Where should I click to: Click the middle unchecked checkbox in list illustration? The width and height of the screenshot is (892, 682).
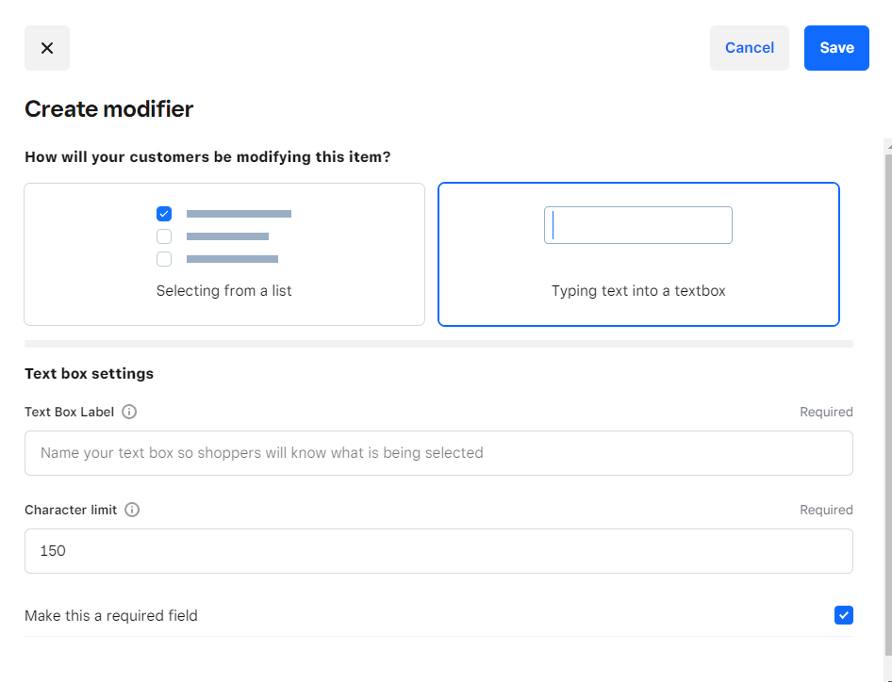(x=164, y=236)
